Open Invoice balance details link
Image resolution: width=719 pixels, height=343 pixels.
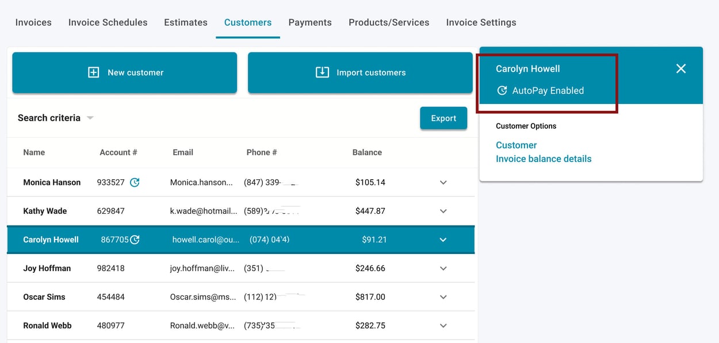coord(543,159)
